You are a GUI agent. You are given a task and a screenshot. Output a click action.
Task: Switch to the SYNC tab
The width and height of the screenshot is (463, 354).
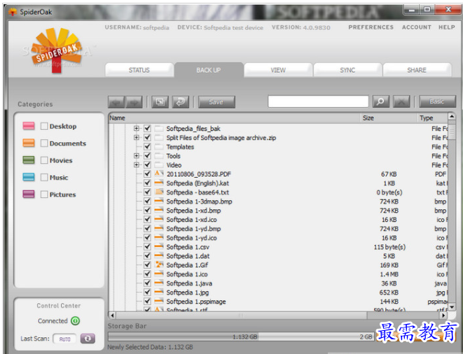coord(347,70)
